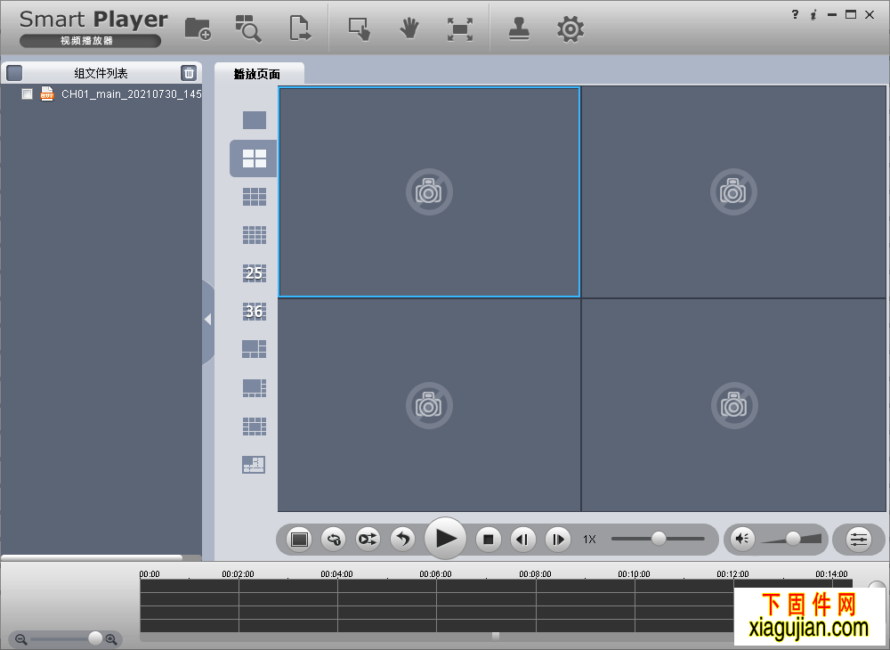Switch to the 播放页面 tab
The image size is (890, 650).
click(x=257, y=74)
